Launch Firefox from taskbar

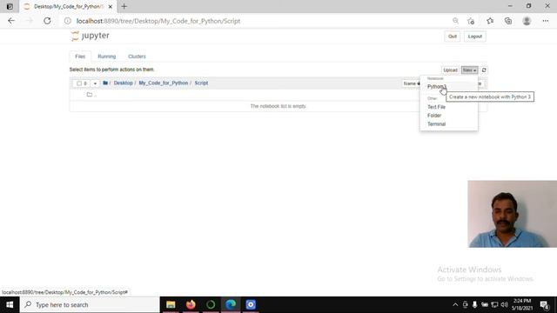[191, 305]
